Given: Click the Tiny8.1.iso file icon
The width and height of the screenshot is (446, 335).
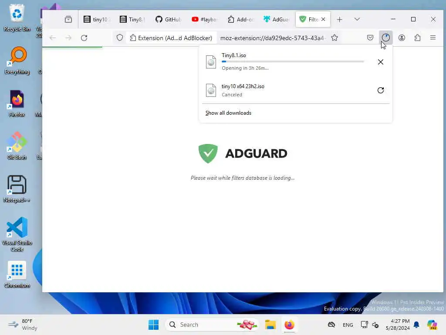Looking at the screenshot, I should click(211, 62).
